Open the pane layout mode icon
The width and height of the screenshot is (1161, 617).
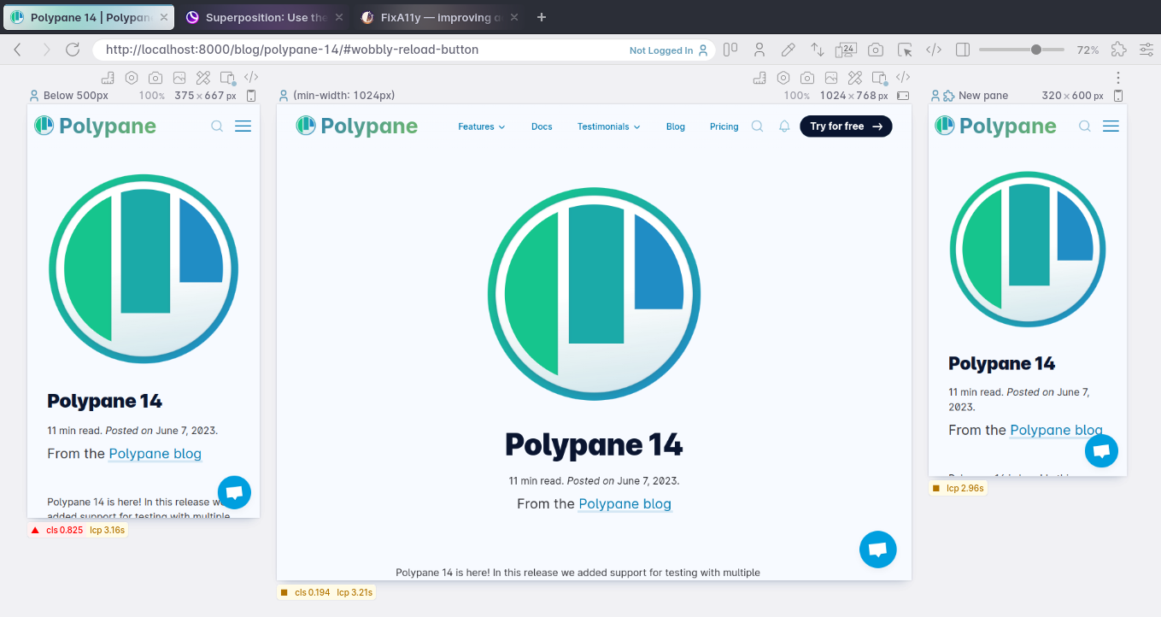[730, 50]
